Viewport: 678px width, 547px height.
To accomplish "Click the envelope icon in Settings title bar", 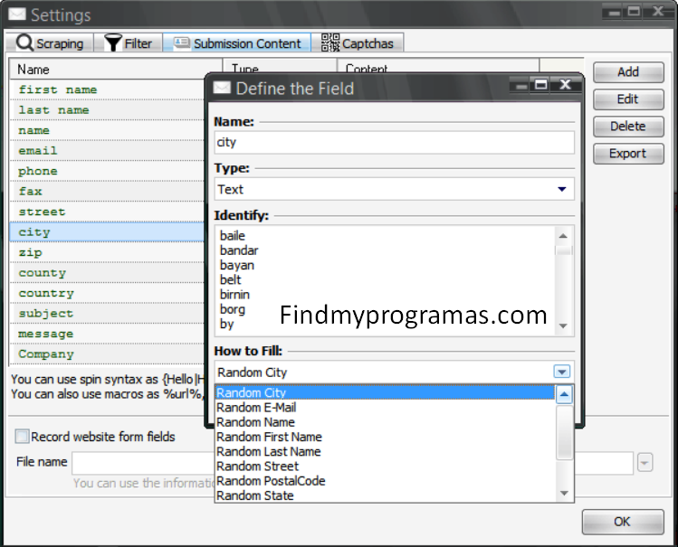I will [x=15, y=14].
